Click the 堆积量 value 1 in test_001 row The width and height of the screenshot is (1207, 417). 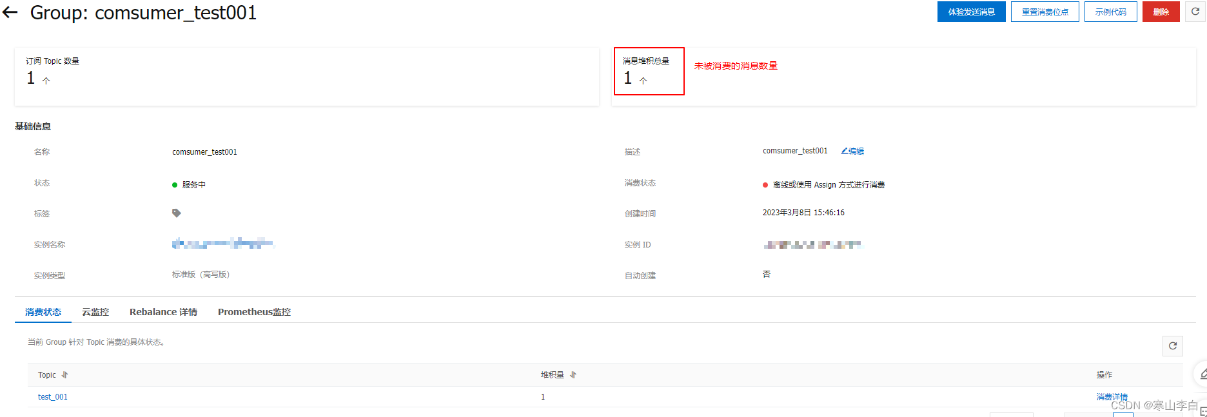(543, 397)
